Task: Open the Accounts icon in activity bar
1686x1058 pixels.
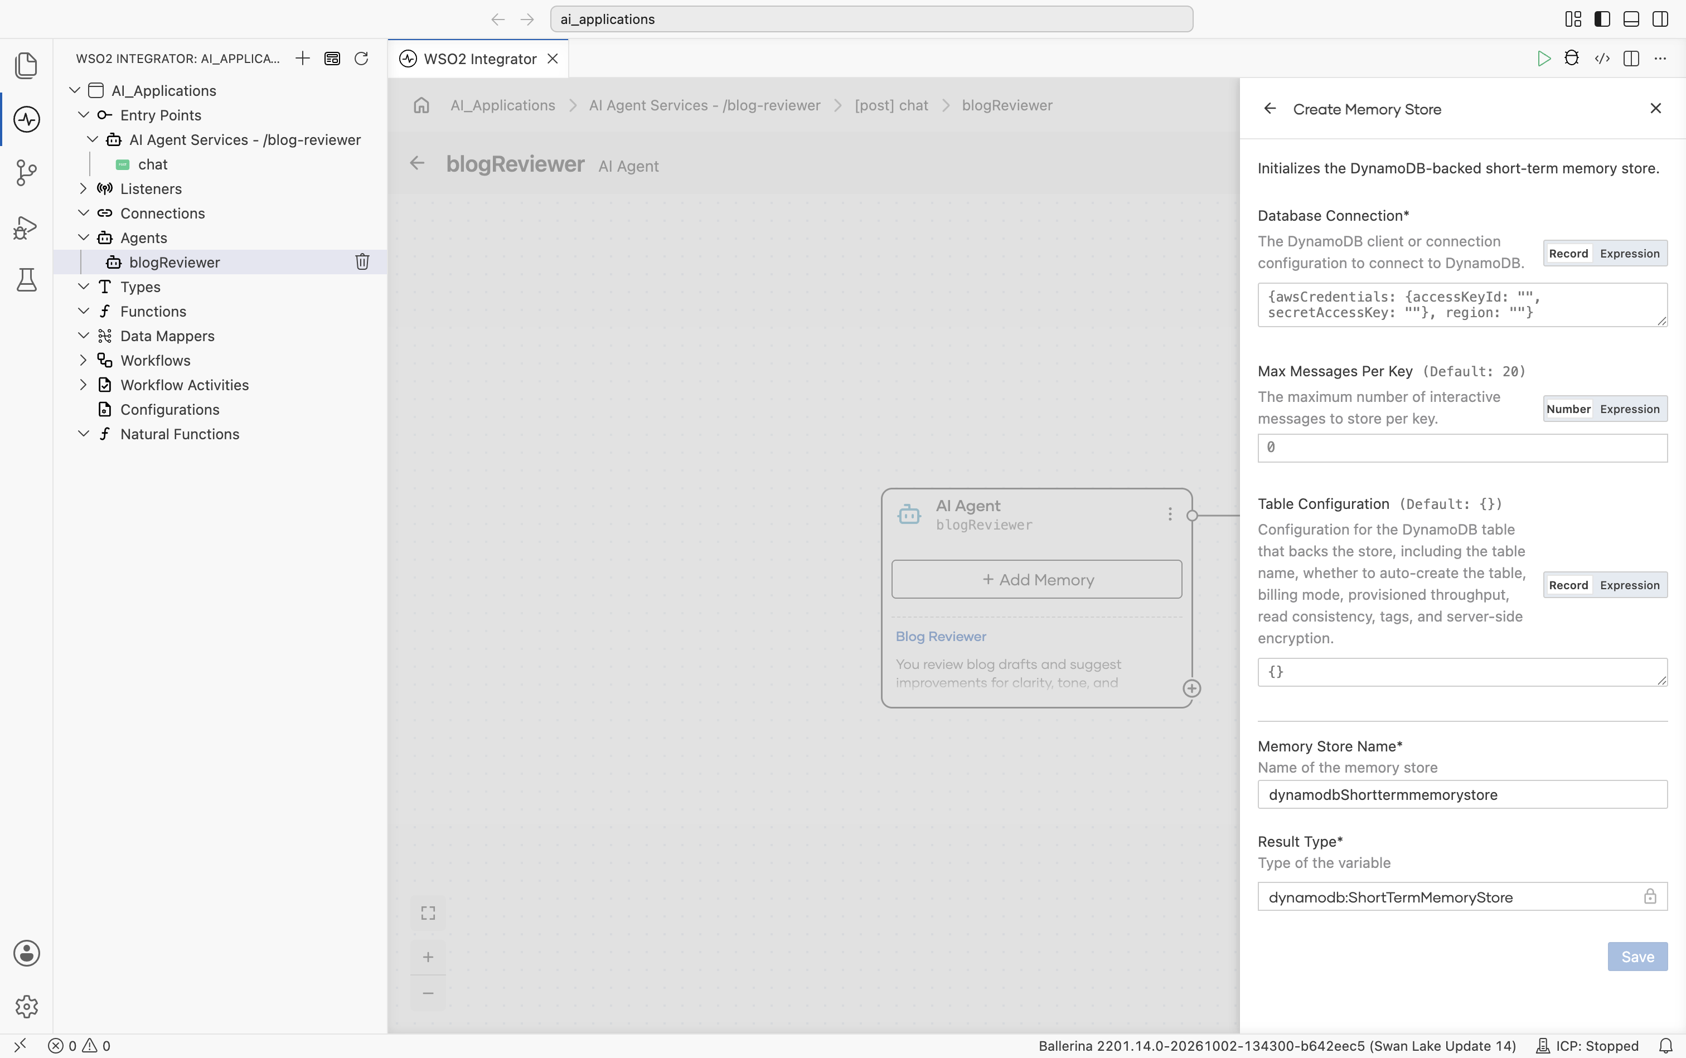Action: pyautogui.click(x=27, y=953)
